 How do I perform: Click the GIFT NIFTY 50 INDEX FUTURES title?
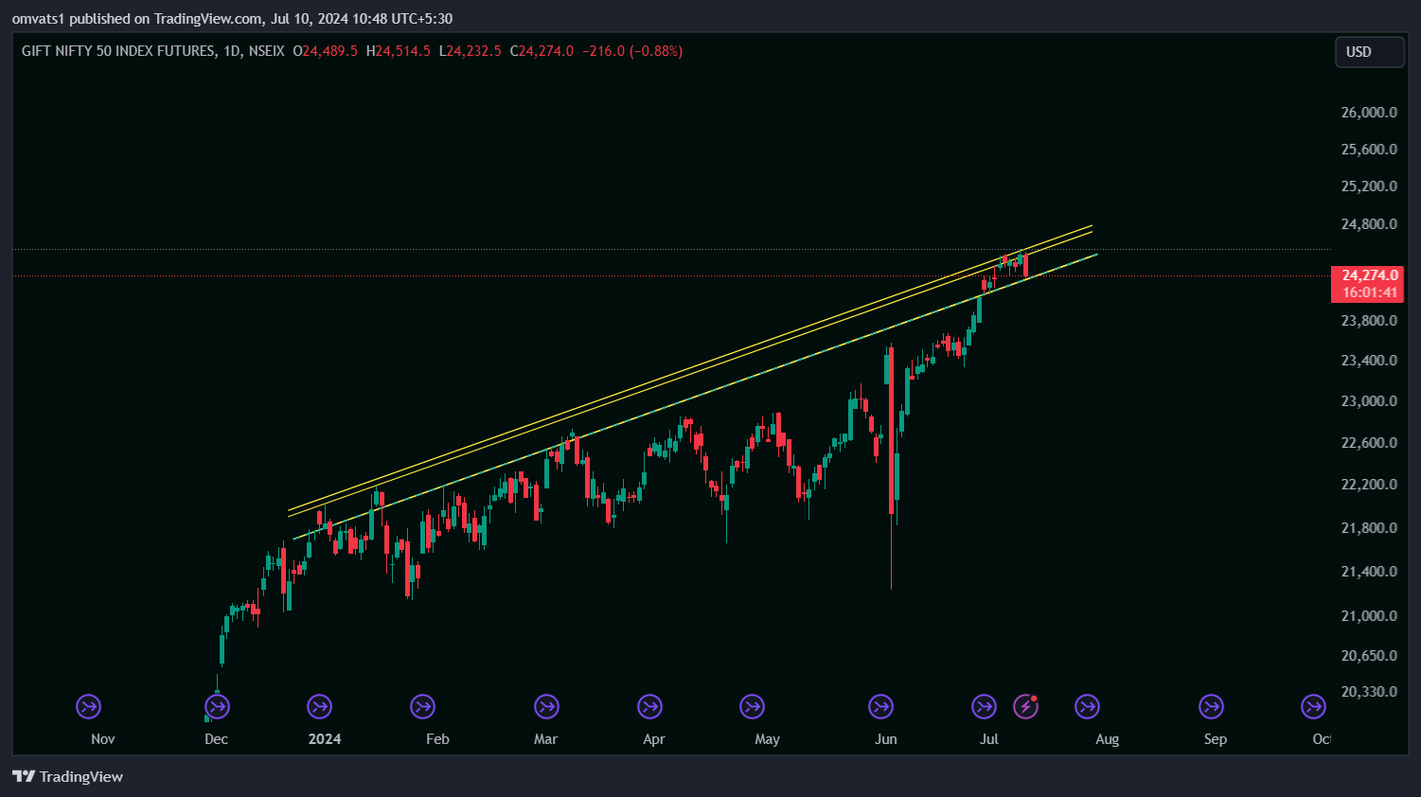(118, 51)
